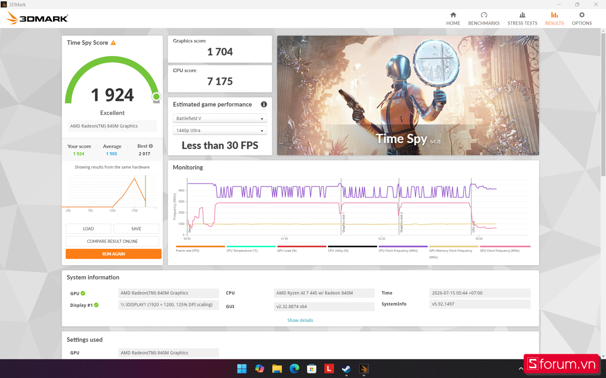This screenshot has width=606, height=378.
Task: Click the Your score value 1 924
Action: [79, 154]
